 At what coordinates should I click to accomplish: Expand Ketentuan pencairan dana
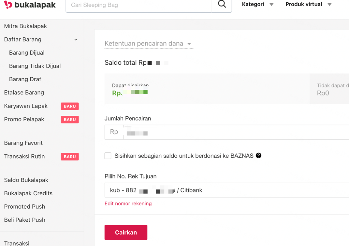(149, 44)
